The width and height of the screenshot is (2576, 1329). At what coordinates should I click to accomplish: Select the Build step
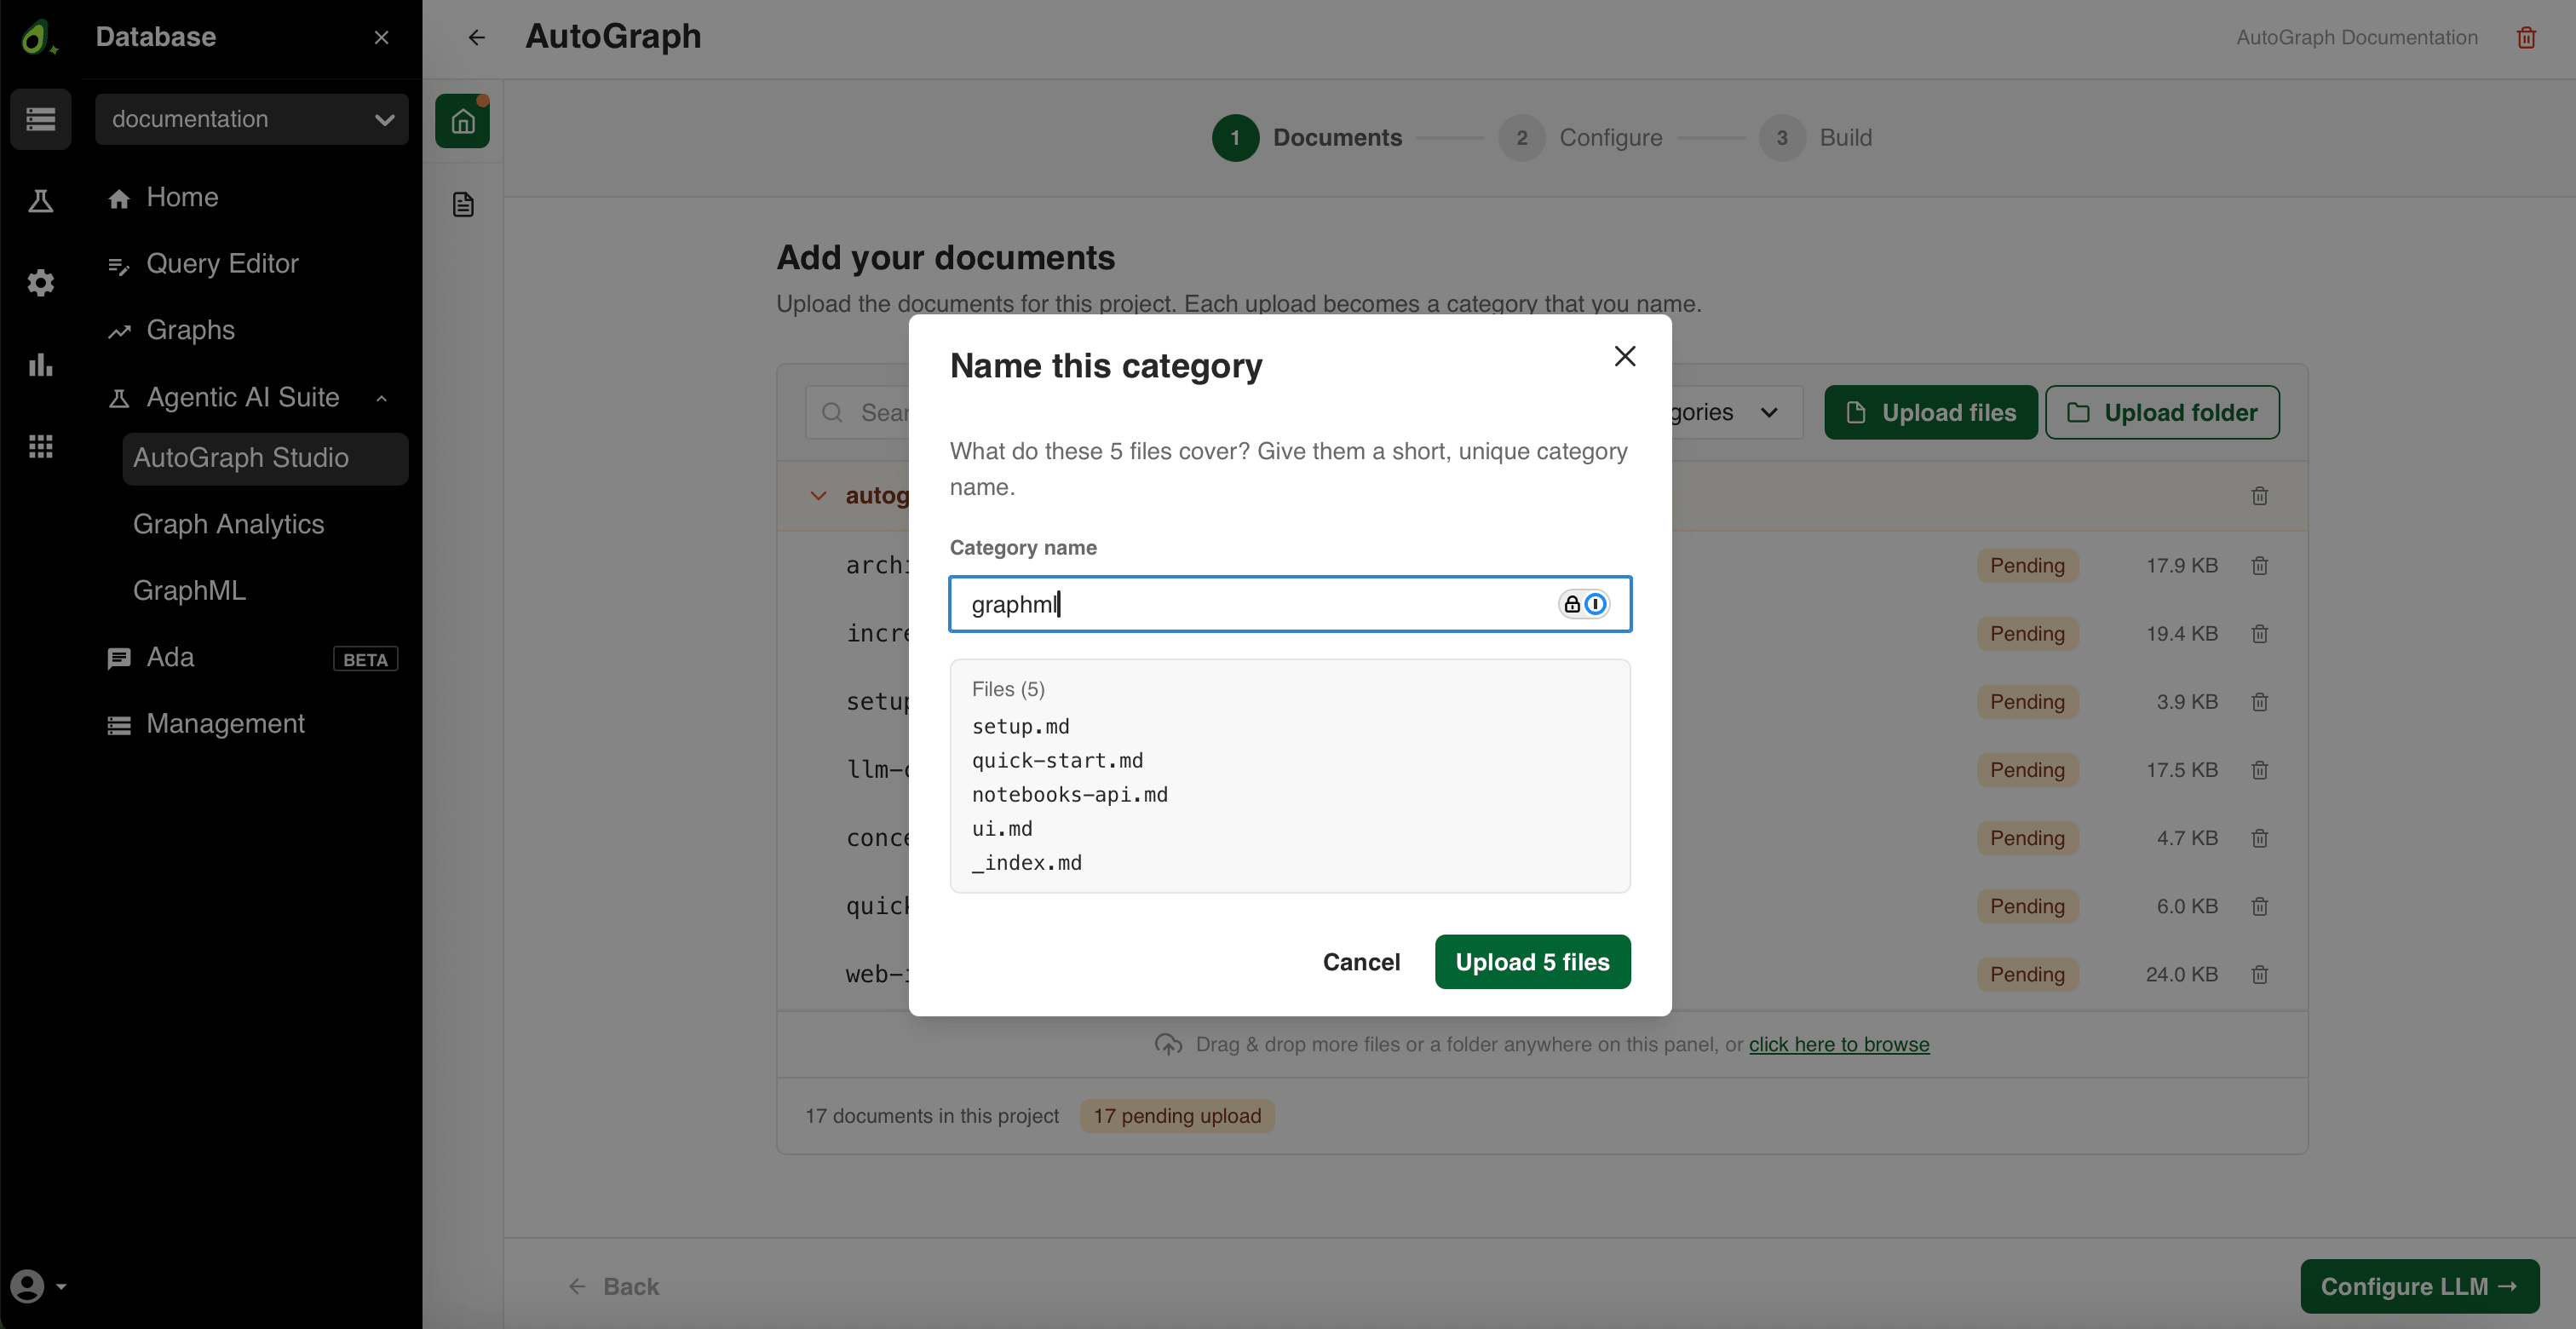click(x=1816, y=138)
